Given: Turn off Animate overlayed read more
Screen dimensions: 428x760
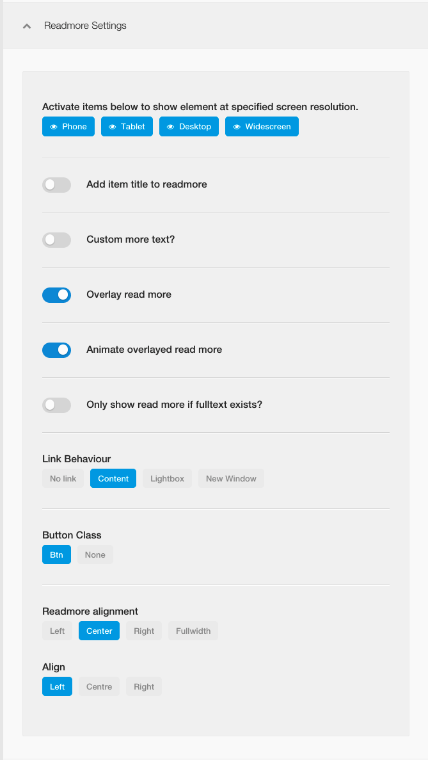Looking at the screenshot, I should (x=57, y=350).
